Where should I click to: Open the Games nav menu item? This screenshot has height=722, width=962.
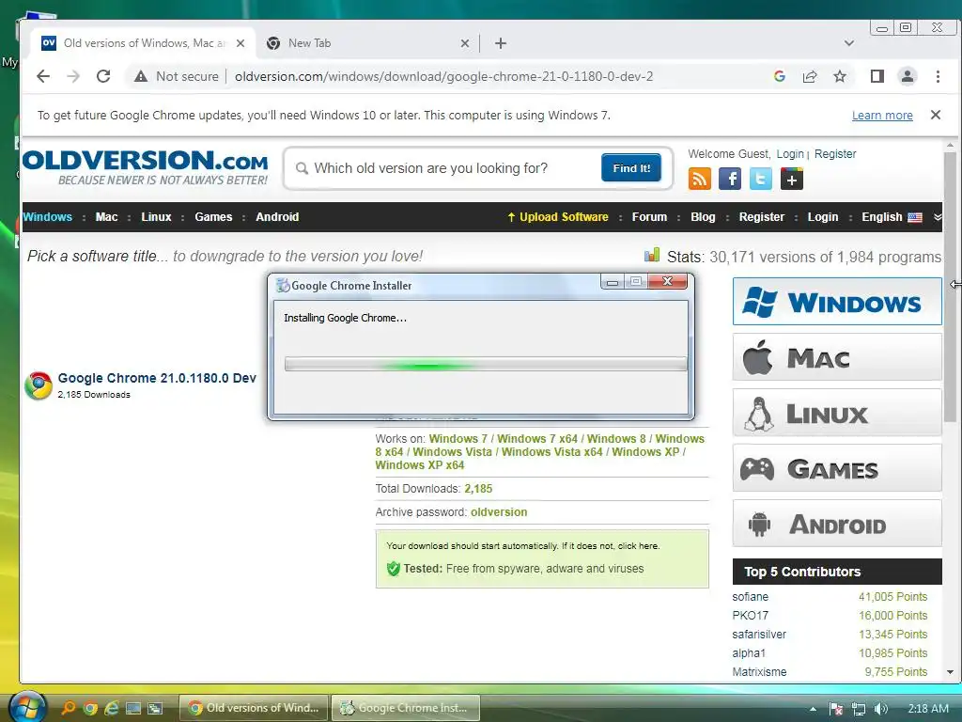tap(213, 217)
